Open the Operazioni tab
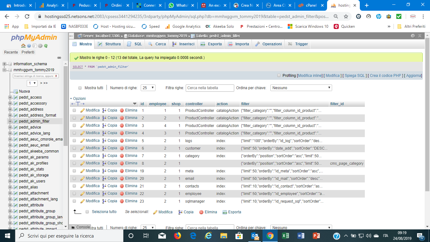Viewport: 430px width, 242px height. coord(268,44)
